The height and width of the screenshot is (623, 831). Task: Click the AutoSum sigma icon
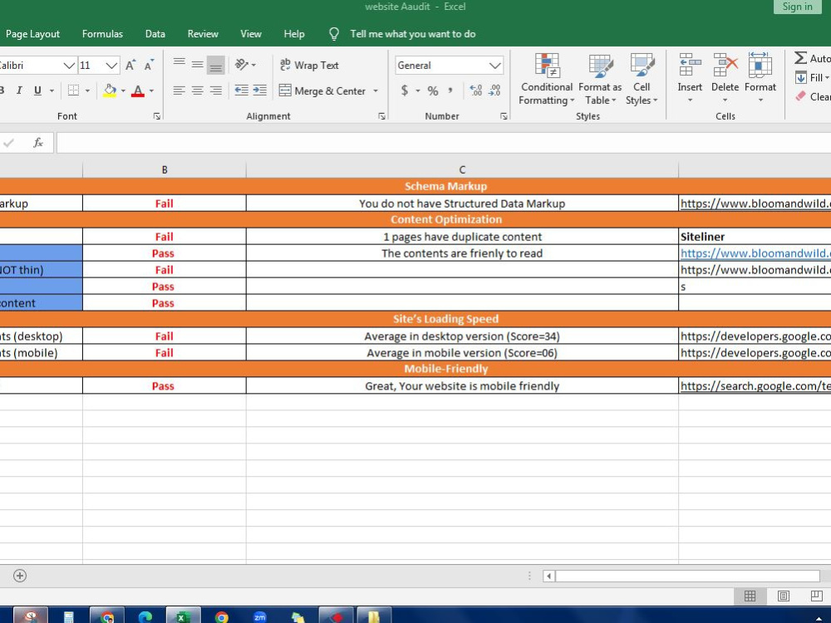click(801, 58)
